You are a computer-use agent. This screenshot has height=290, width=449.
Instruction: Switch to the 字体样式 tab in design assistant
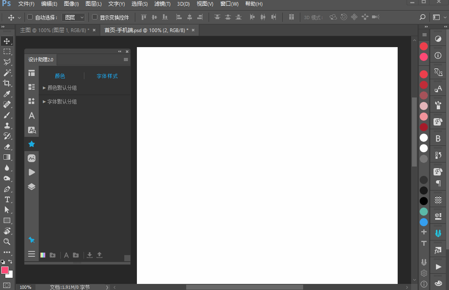point(107,76)
